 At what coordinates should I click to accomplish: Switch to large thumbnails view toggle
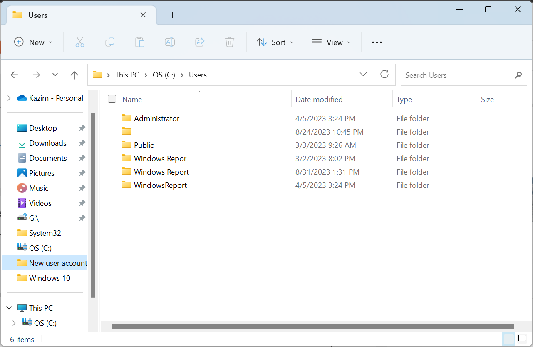pos(521,339)
